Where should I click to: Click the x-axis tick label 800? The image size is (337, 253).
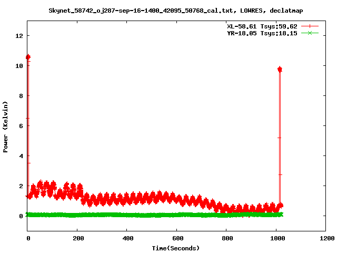(x=227, y=238)
